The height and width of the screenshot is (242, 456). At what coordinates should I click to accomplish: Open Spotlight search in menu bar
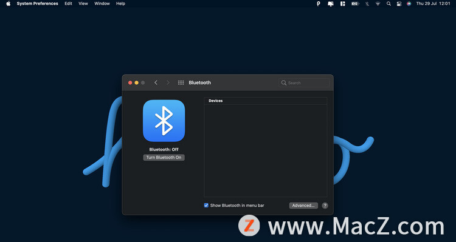point(389,4)
